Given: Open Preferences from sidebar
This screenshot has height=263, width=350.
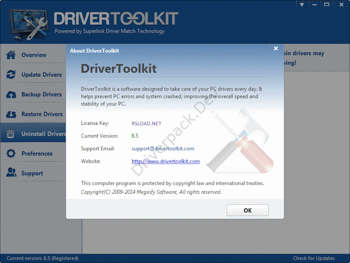Looking at the screenshot, I should coord(37,153).
